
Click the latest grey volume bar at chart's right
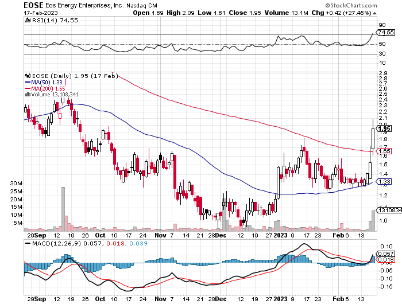coord(373,221)
